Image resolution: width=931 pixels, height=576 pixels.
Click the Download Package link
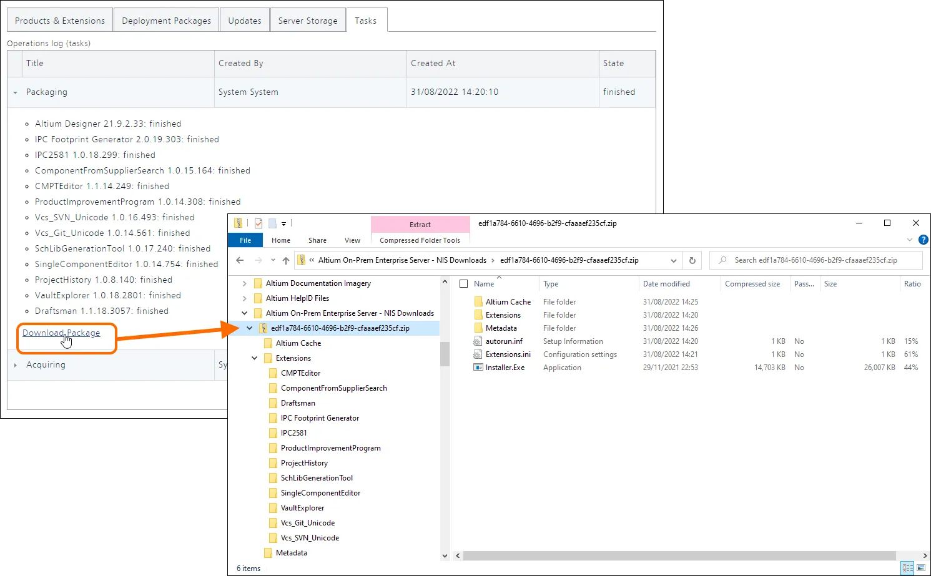[x=61, y=333]
